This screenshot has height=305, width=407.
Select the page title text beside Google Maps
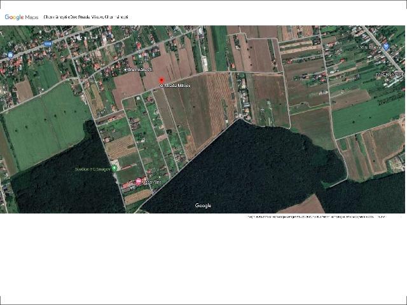click(x=86, y=17)
